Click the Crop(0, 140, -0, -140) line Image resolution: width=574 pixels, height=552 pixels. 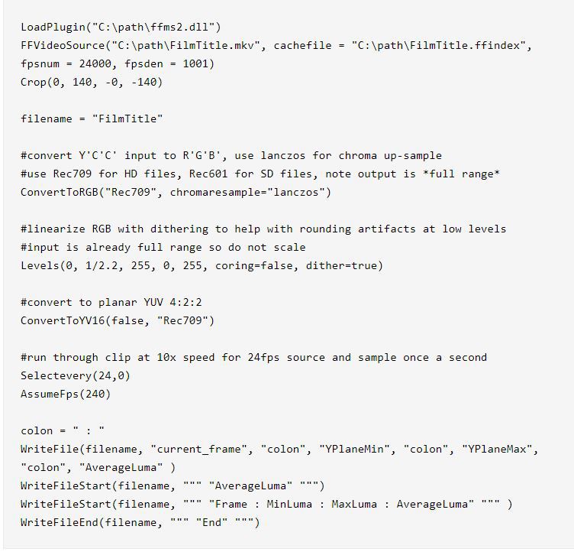(92, 82)
